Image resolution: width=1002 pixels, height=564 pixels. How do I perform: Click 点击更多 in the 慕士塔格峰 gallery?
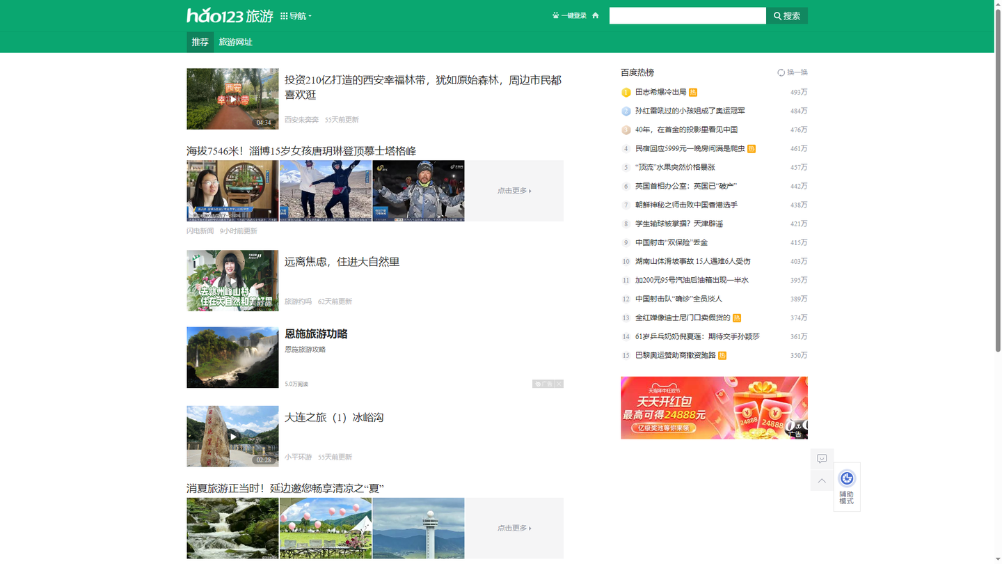coord(514,191)
